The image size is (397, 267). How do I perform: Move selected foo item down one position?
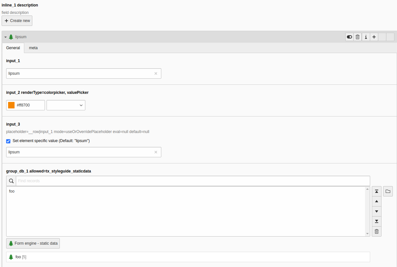[x=376, y=211]
